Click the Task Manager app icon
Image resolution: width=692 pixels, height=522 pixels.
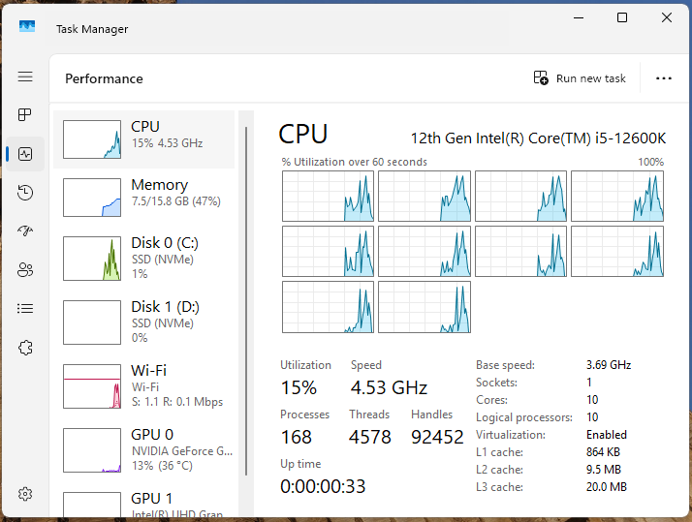pos(27,26)
